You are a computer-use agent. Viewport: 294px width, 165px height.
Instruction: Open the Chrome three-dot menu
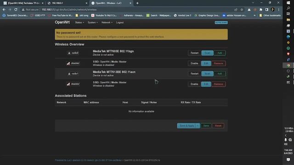click(x=279, y=10)
